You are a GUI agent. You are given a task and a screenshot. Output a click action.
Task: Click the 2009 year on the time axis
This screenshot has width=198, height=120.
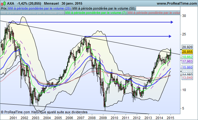pyautogui.click(x=103, y=118)
